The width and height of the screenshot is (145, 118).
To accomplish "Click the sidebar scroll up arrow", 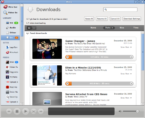I will coord(22,5).
